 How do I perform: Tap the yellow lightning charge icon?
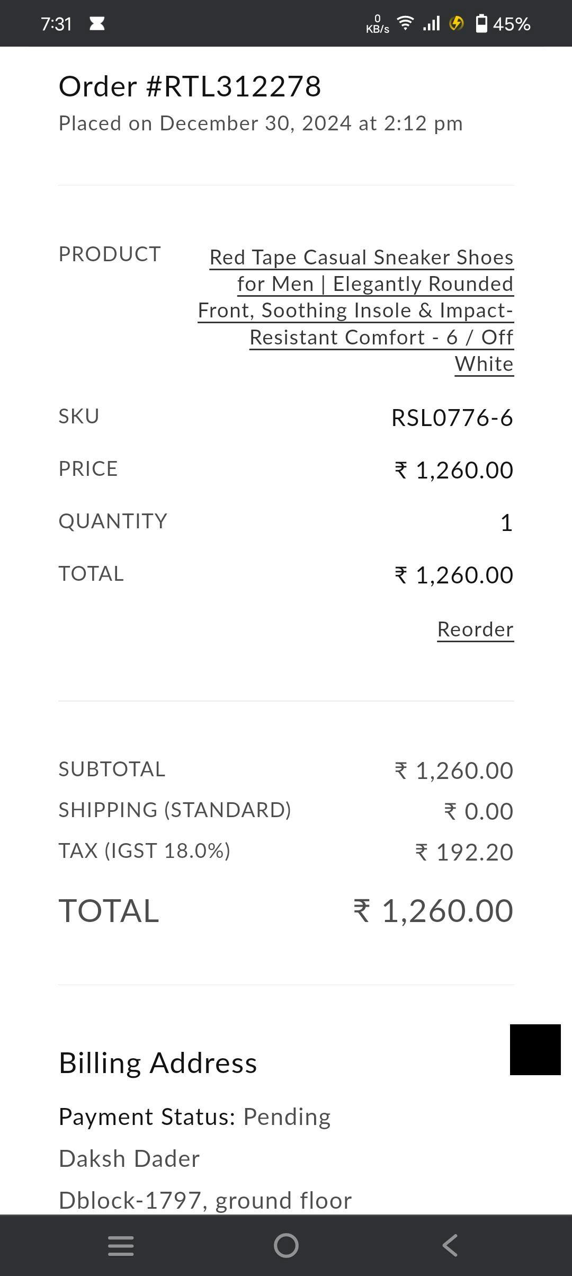pos(456,23)
